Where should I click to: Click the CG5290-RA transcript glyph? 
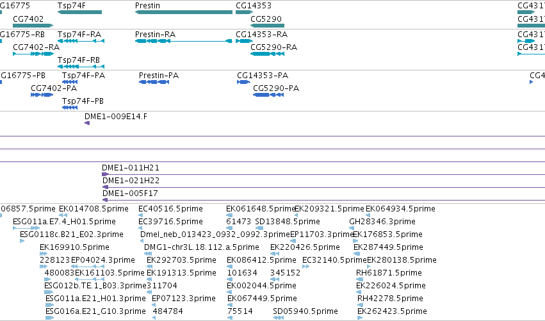[x=267, y=54]
